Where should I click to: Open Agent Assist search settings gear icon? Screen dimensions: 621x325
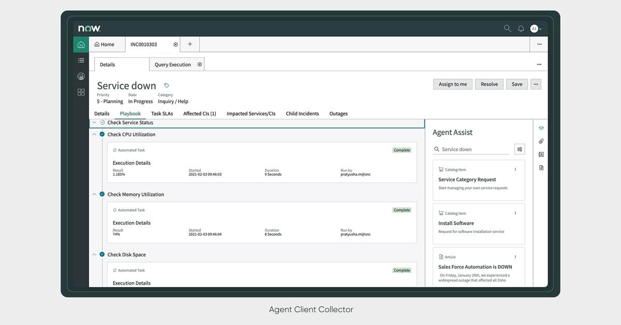[x=520, y=149]
